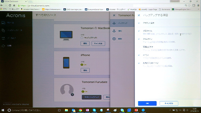
Task: Select the バックアップ menu entry in the side panel
Action: (122, 23)
